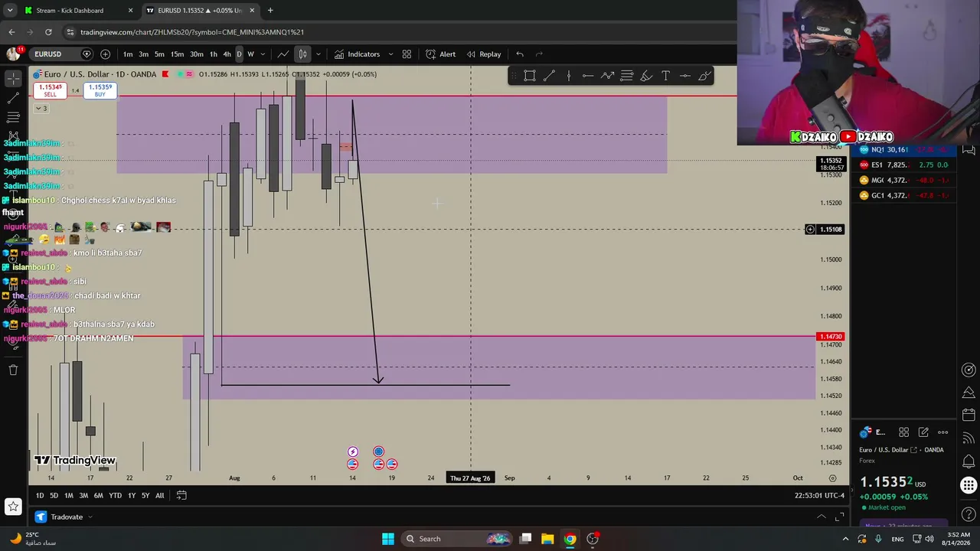Switch to the Stream - Kick Dashboard tab
Screen dimensions: 980x551
[70, 11]
